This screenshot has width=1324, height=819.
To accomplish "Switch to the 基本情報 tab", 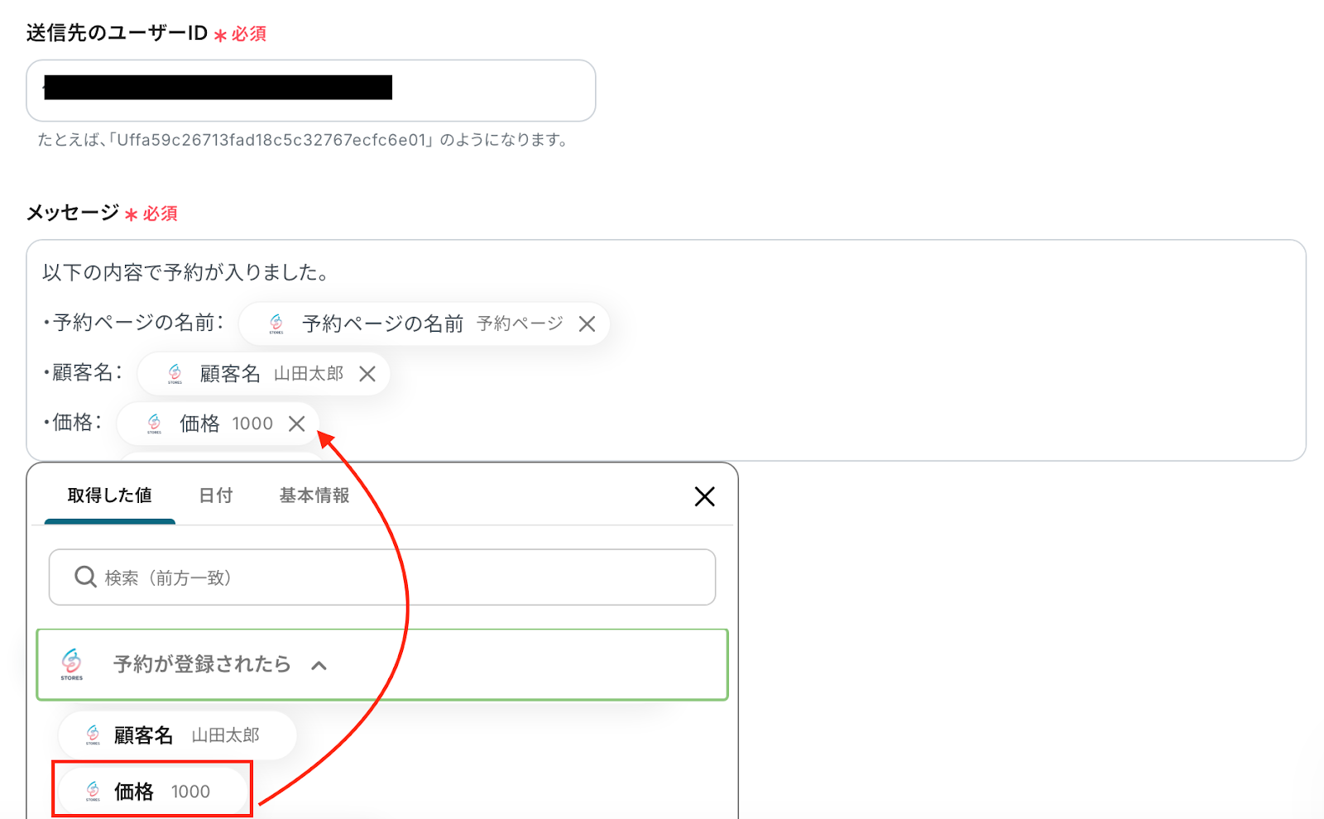I will coord(314,496).
